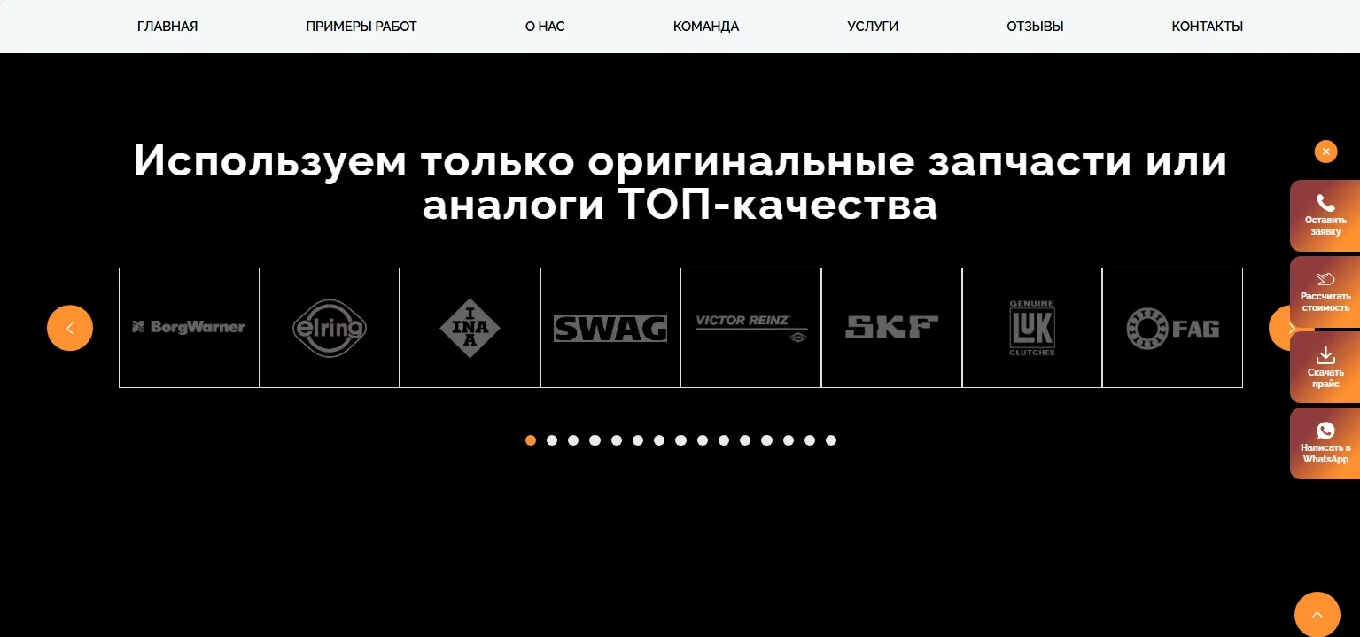Click the INA diamond logo
The width and height of the screenshot is (1360, 637).
pyautogui.click(x=470, y=327)
